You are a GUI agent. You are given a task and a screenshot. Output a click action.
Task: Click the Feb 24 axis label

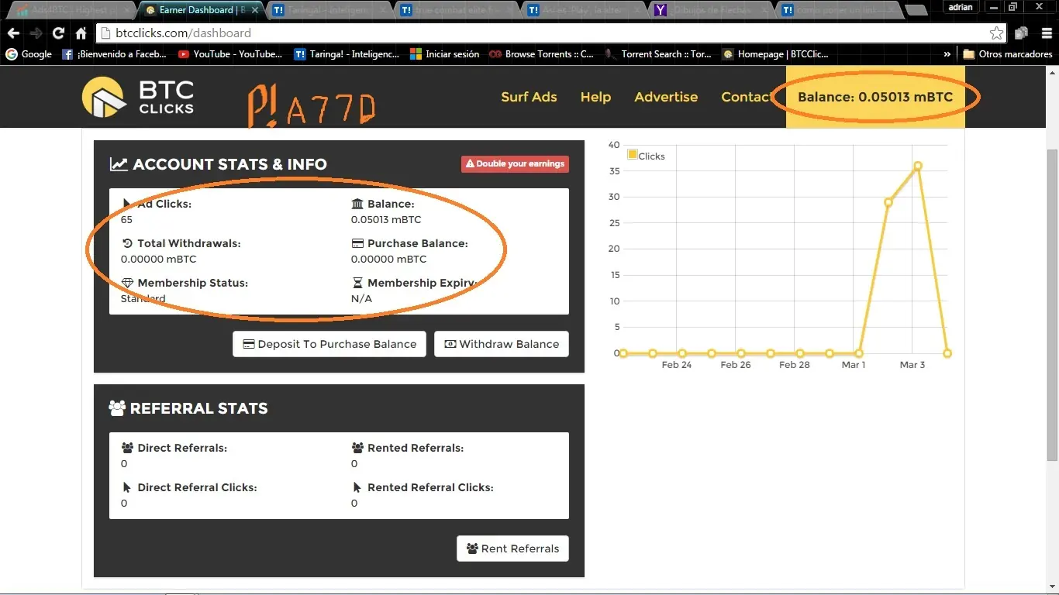tap(677, 365)
